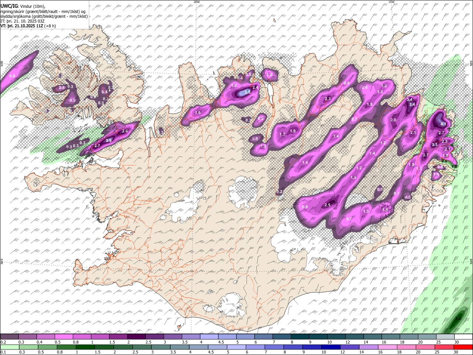
Task: Pick the pale green 0.1 swatch in lower legend
Action: 10,347
